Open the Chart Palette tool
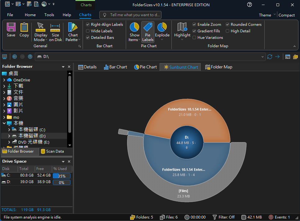This screenshot has height=221, width=300. coord(73,32)
